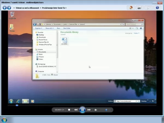The width and height of the screenshot is (164, 123).
Task: Go to next lesson with forward arrow
Action: [x=9, y=8]
